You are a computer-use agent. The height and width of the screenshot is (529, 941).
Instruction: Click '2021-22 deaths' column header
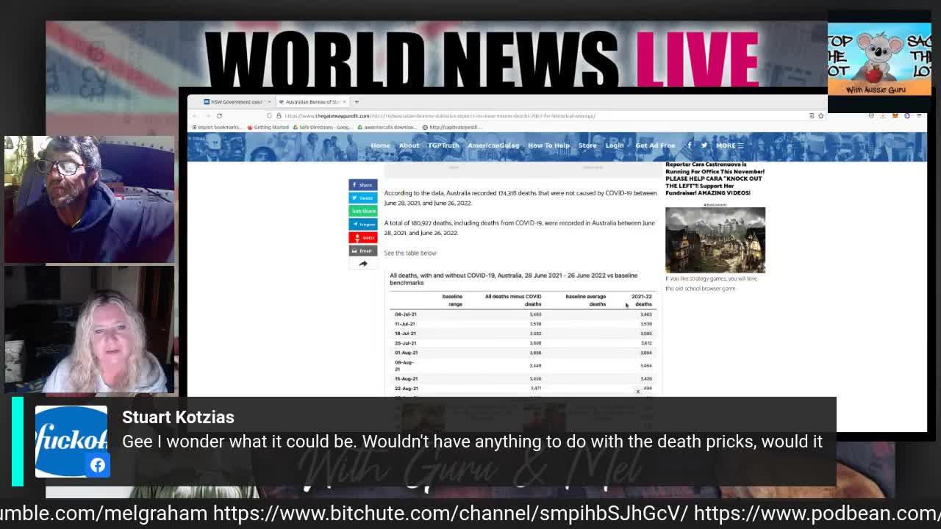pos(642,301)
